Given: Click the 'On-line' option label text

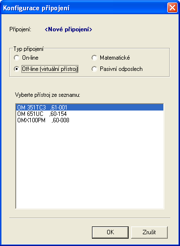Looking at the screenshot, I should [x=30, y=58].
